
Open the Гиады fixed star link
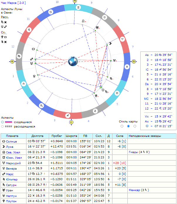click(133, 152)
